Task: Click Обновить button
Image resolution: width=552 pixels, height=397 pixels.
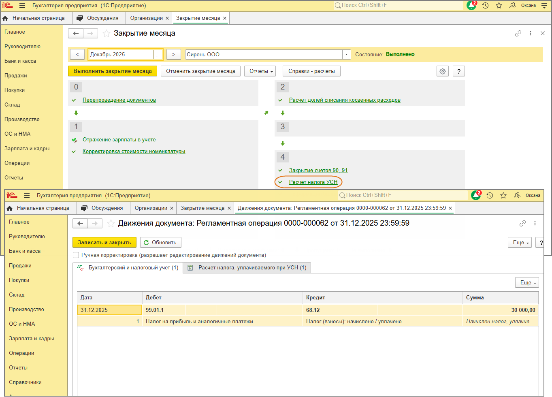Action: [x=161, y=242]
